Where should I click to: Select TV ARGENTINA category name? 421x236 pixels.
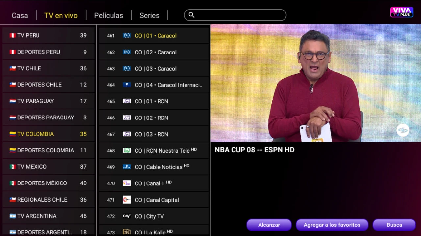(37, 216)
